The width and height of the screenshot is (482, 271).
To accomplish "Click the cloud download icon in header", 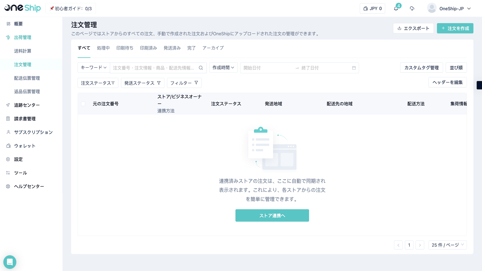I will click(412, 9).
